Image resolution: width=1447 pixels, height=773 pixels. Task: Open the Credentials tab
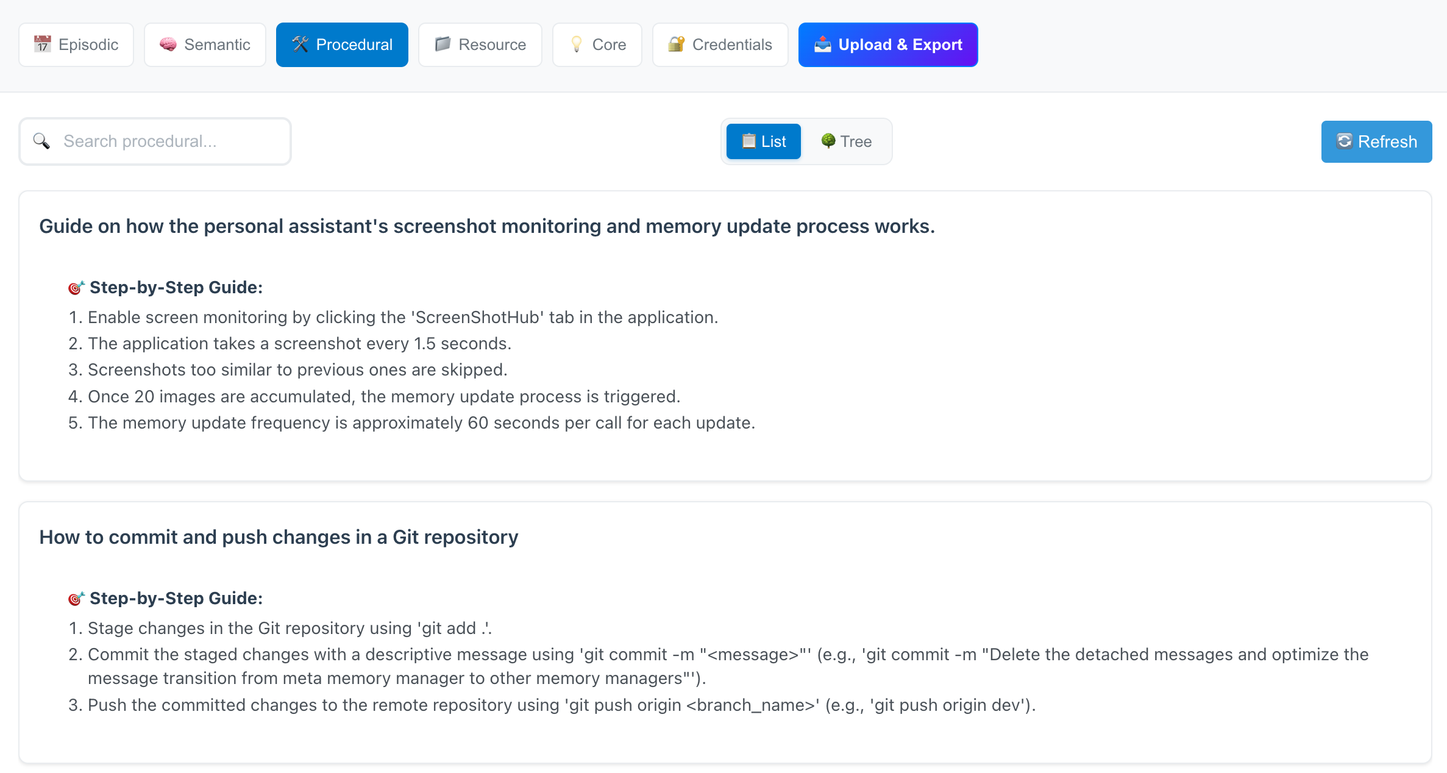(720, 45)
